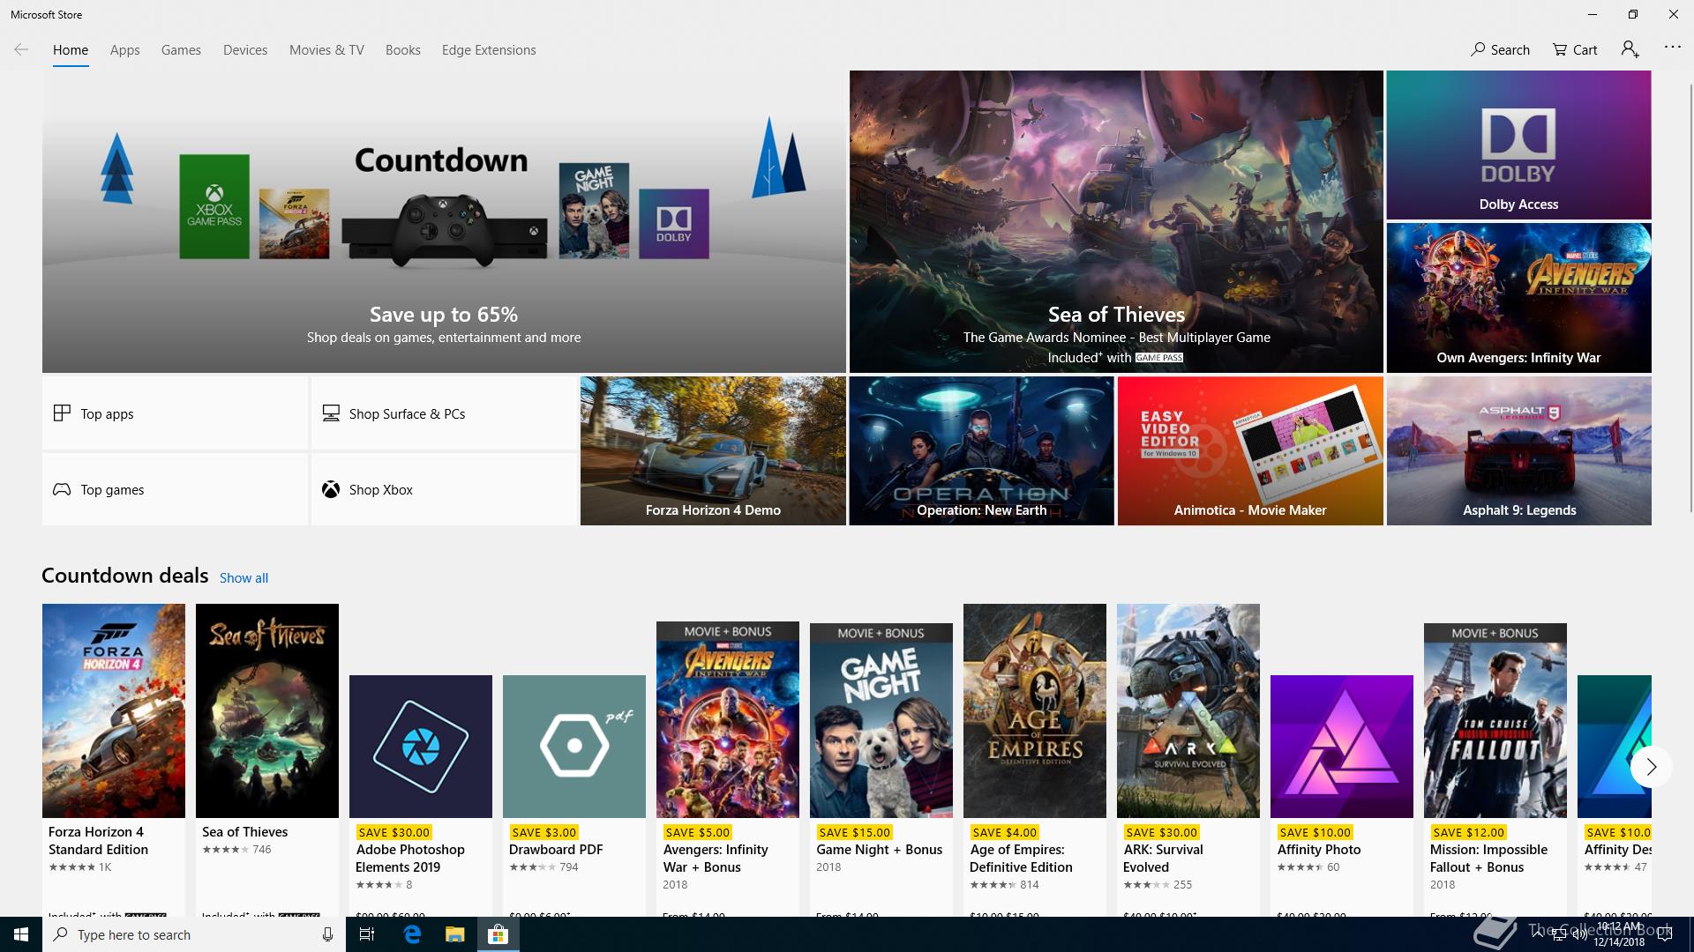The width and height of the screenshot is (1694, 952).
Task: Open Shop Surface & PCs button
Action: tap(444, 413)
